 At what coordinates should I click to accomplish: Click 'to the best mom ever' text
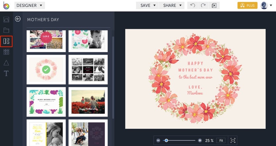pyautogui.click(x=196, y=77)
